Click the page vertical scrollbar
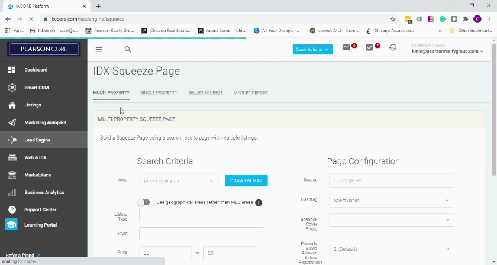 coord(494,109)
